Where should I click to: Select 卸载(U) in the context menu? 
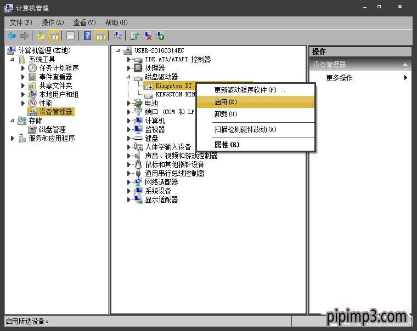[225, 114]
